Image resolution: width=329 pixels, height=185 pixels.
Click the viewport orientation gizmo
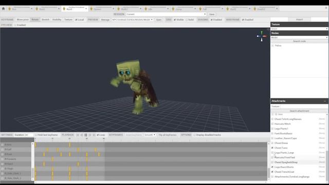click(262, 36)
